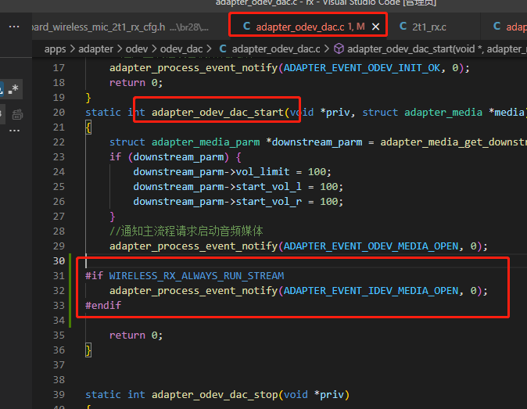
Task: Click 'adapter_media' struct type on line 20
Action: pos(443,113)
